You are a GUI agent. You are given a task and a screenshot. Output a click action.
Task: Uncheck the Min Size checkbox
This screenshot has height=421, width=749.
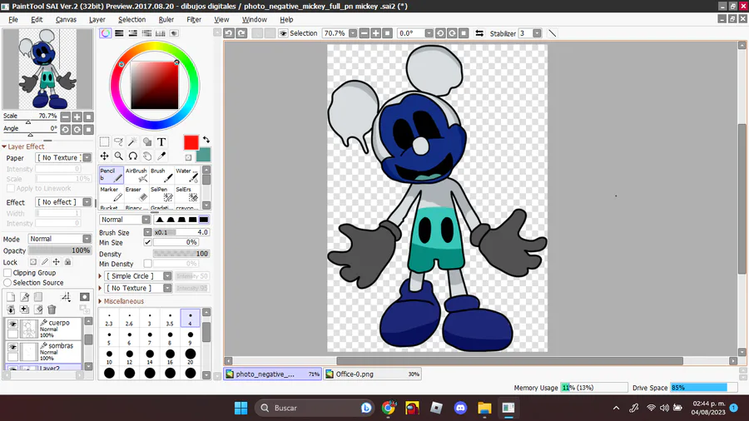pos(147,242)
